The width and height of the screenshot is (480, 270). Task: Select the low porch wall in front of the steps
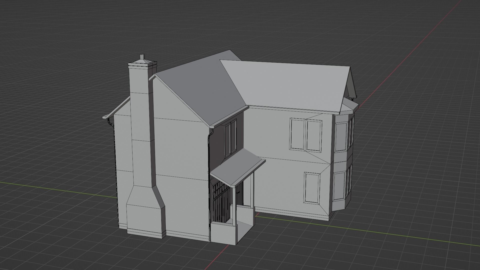pyautogui.click(x=223, y=234)
